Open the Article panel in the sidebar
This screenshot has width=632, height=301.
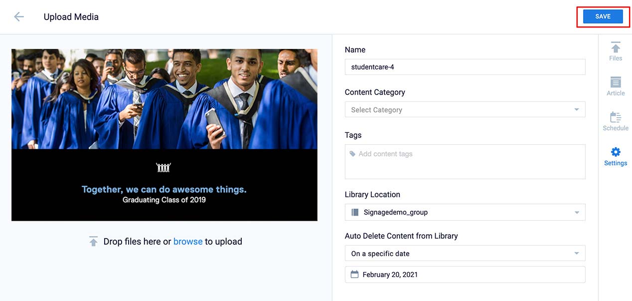coord(616,86)
